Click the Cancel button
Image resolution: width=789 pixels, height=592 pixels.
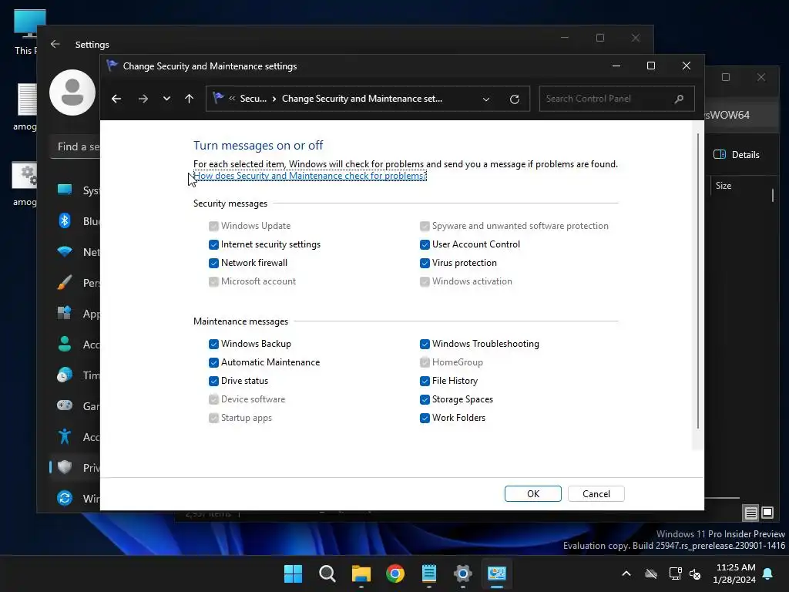tap(596, 494)
